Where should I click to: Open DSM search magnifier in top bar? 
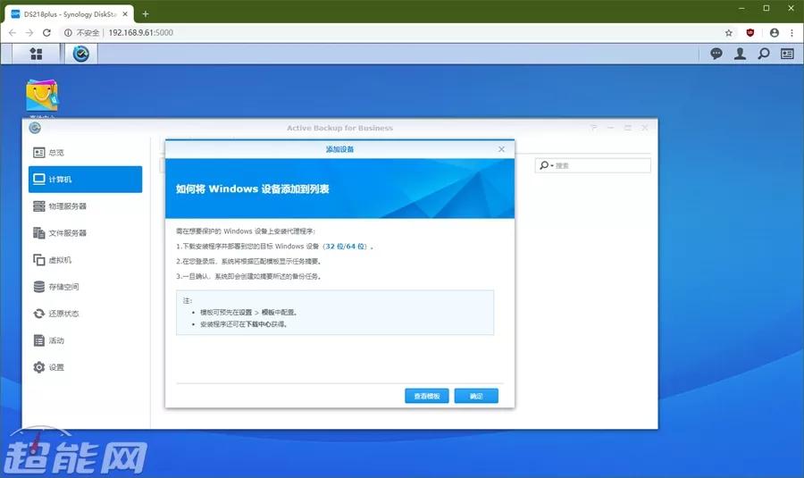[764, 54]
